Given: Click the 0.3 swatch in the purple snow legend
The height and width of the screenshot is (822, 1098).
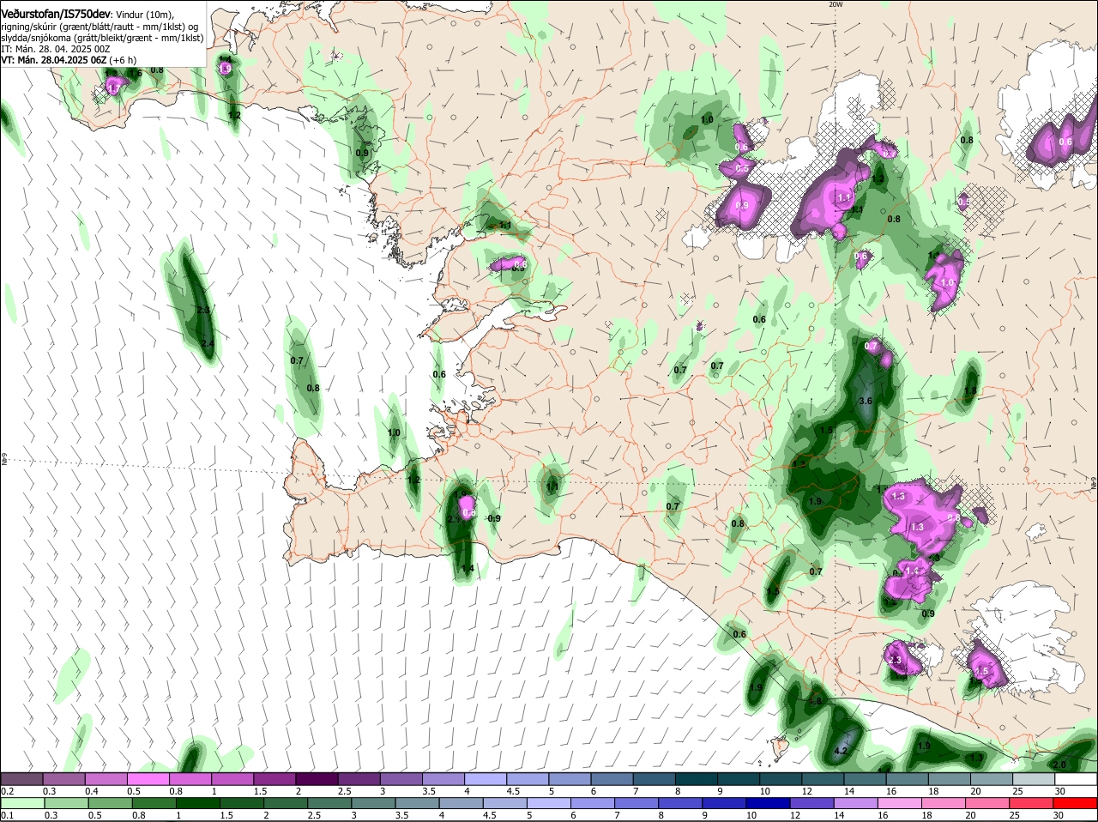Looking at the screenshot, I should (63, 779).
